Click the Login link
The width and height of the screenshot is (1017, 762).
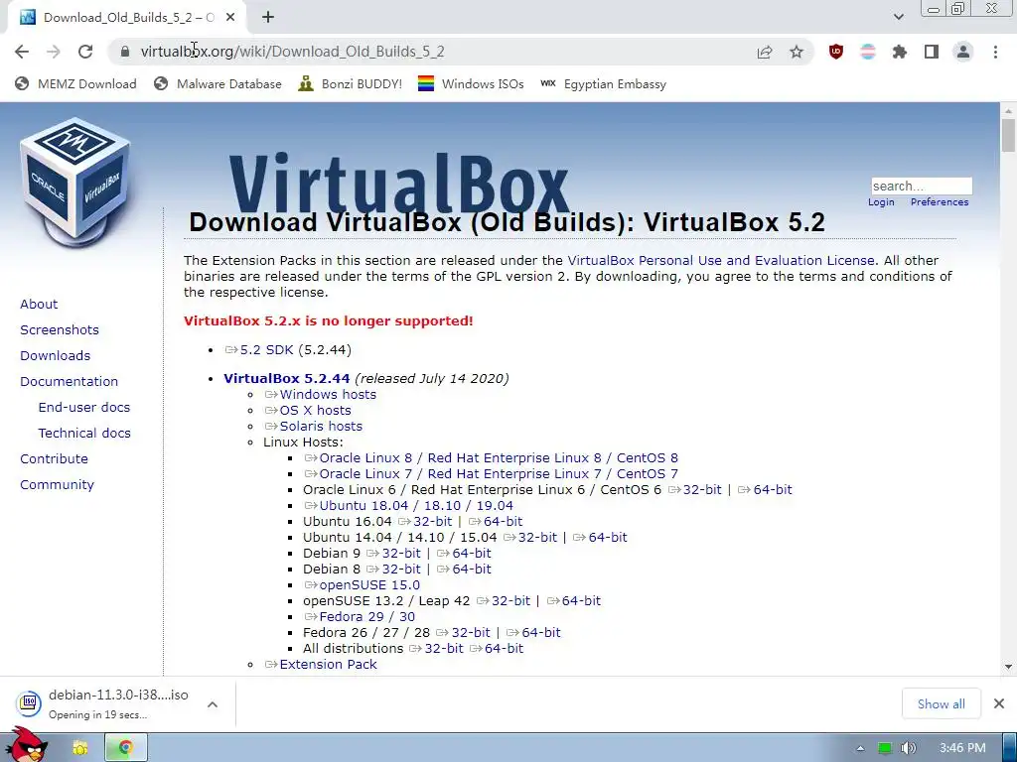pos(881,202)
